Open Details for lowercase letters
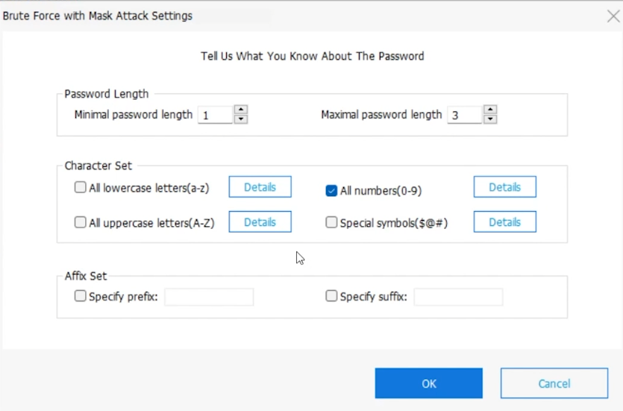Screen dimensions: 623x411 pos(260,187)
